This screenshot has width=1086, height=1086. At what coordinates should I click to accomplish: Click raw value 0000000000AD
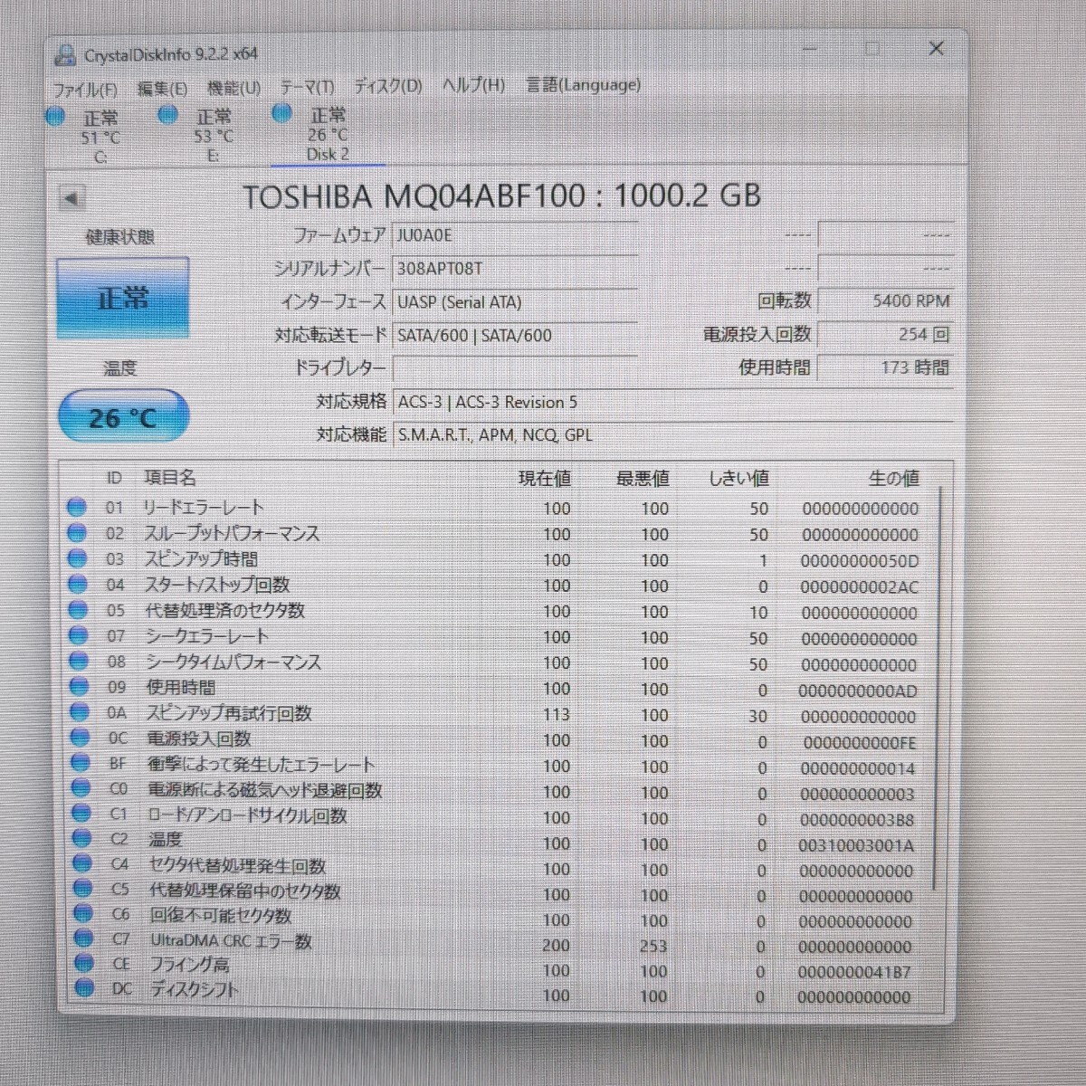pyautogui.click(x=858, y=691)
